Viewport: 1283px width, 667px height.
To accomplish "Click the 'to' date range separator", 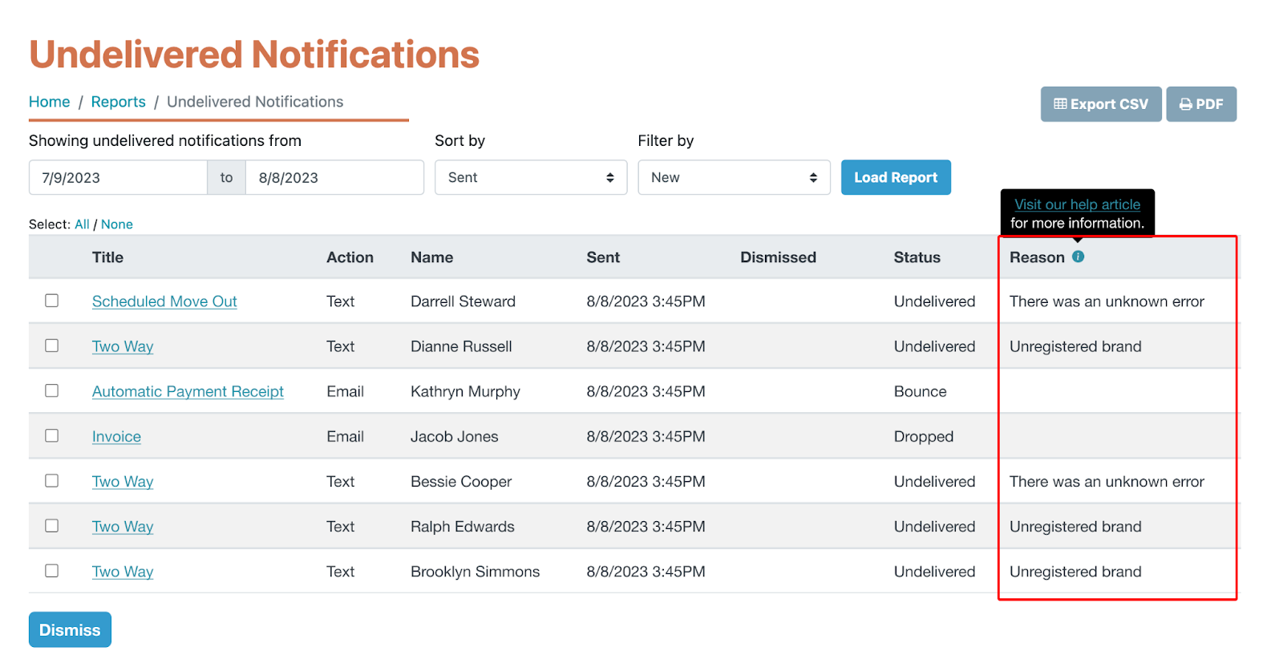I will click(226, 177).
